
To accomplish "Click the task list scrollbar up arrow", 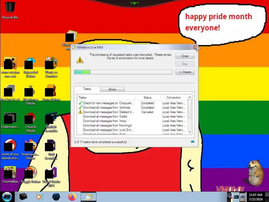I will [190, 98].
